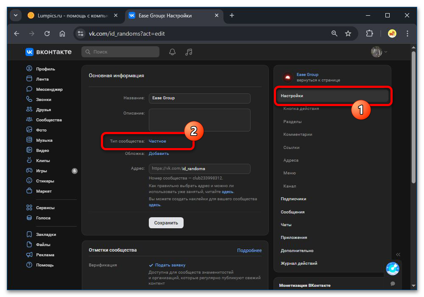424x297 pixels.
Task: Click the music note icon in header
Action: 189,52
